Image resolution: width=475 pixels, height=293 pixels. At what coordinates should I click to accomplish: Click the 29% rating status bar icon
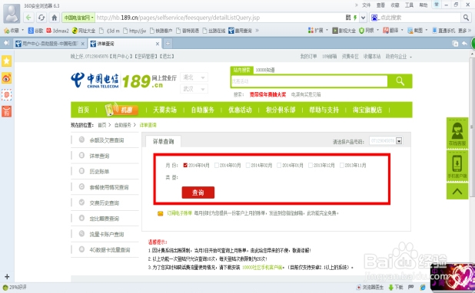(x=15, y=287)
